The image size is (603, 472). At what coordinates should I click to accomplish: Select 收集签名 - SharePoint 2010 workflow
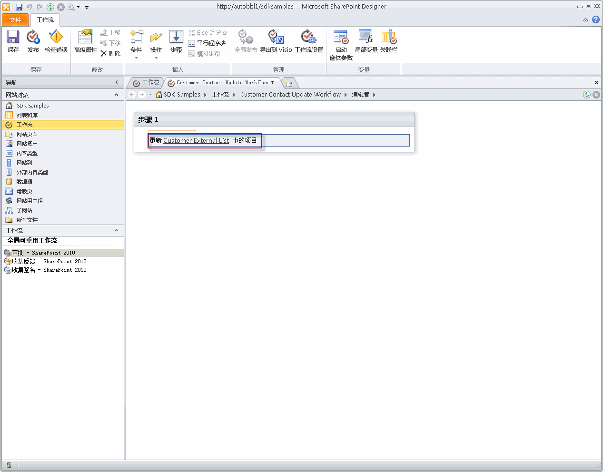(63, 270)
